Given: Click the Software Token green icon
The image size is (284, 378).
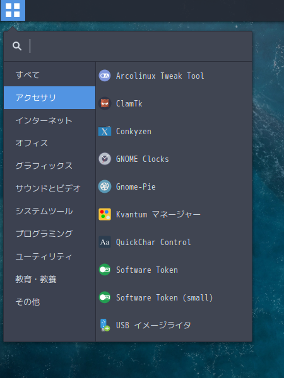Looking at the screenshot, I should (x=105, y=270).
